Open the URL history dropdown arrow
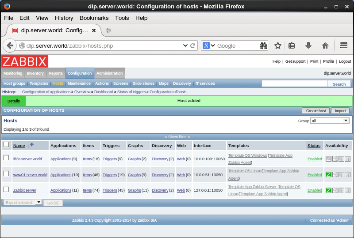 tap(185, 45)
